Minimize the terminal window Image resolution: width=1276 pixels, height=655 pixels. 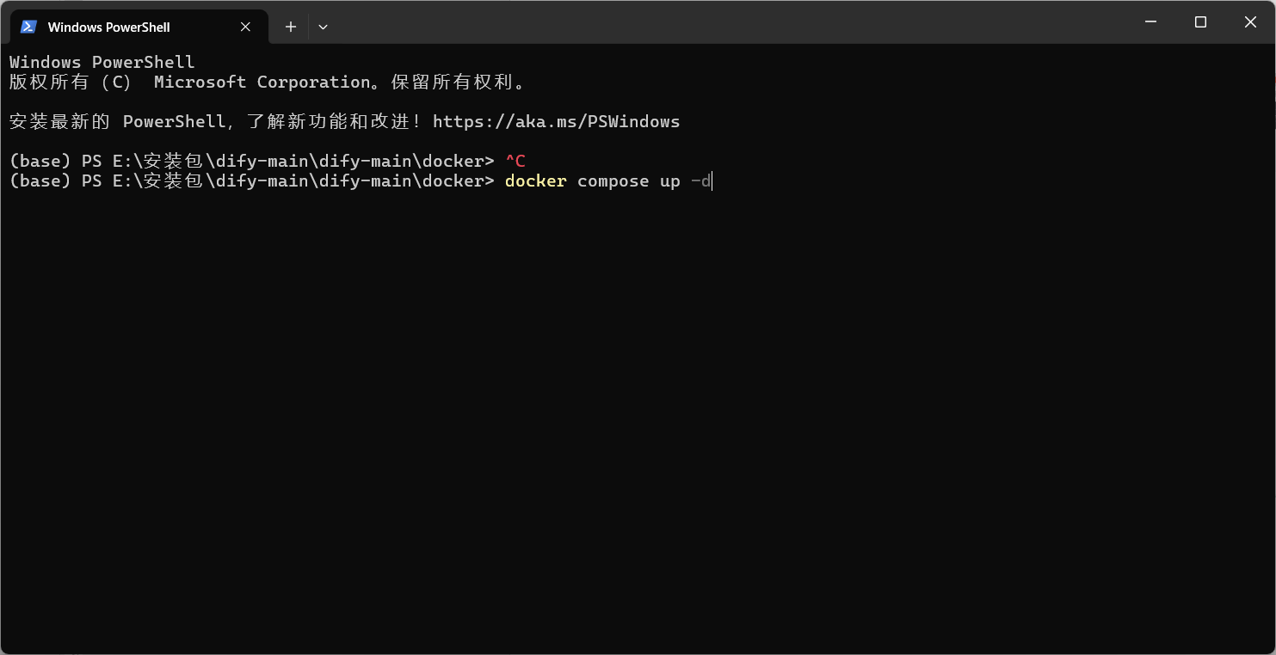1150,22
